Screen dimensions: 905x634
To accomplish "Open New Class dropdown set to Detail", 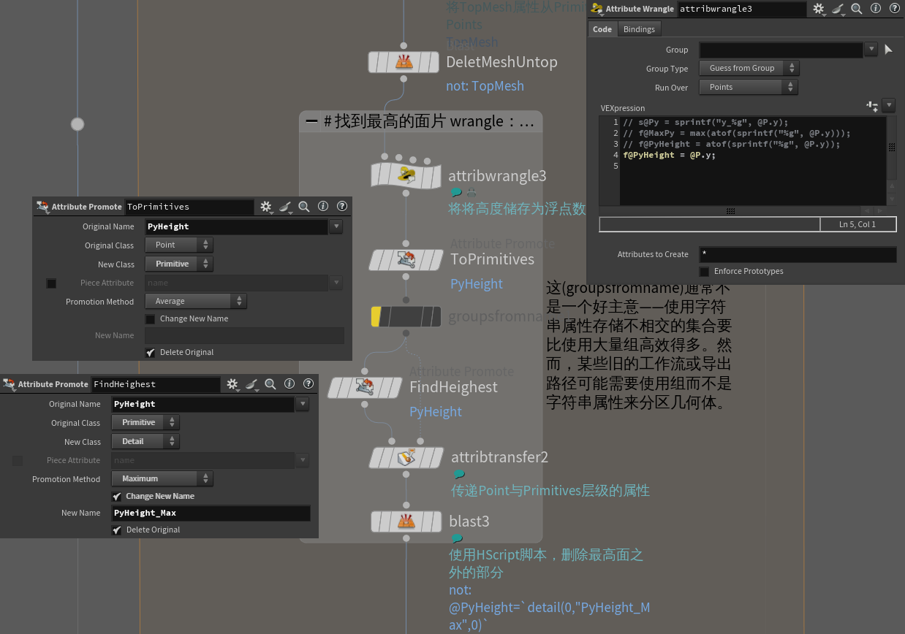I will (x=145, y=441).
